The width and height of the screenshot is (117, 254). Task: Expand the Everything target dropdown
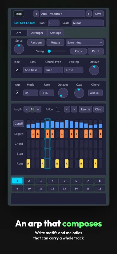(x=85, y=43)
